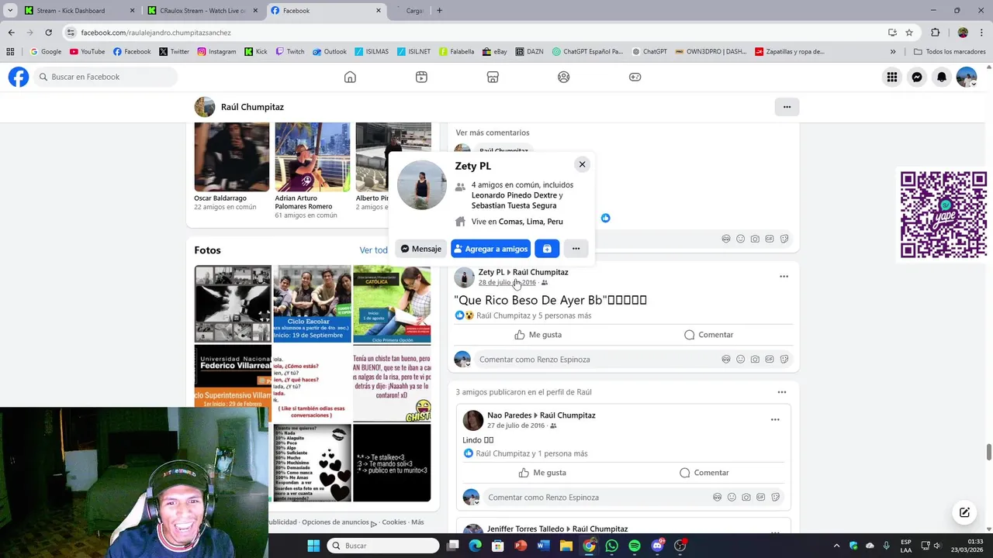Open a new browser tab
Screen dimensions: 993x558
pyautogui.click(x=439, y=11)
